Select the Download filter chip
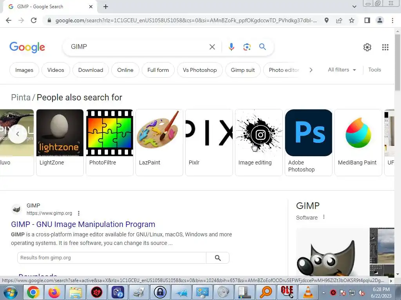The height and width of the screenshot is (300, 401). [x=91, y=70]
